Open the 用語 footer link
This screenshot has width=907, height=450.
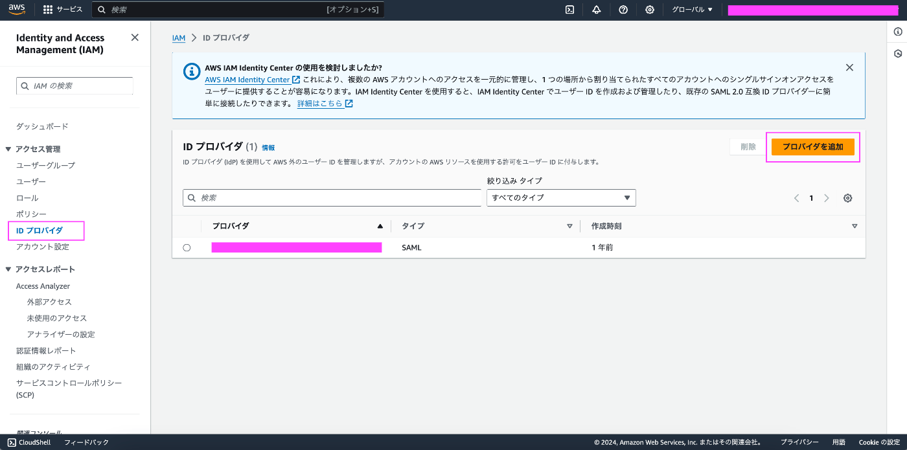pyautogui.click(x=839, y=442)
